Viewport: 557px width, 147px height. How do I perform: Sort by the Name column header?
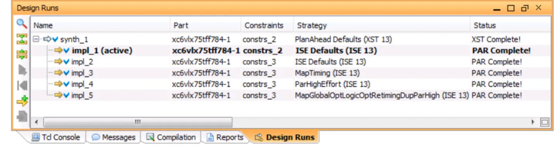click(101, 25)
